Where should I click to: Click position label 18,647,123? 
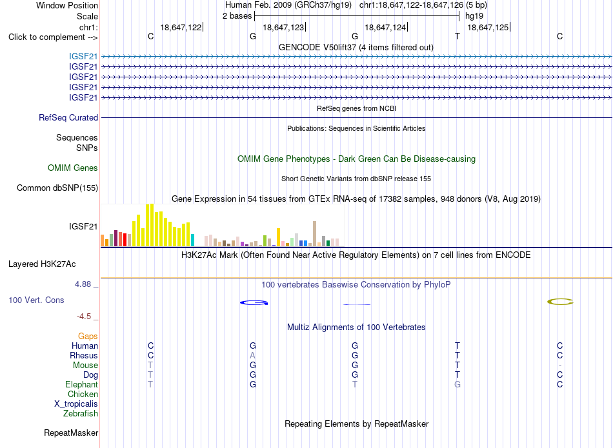(x=283, y=27)
